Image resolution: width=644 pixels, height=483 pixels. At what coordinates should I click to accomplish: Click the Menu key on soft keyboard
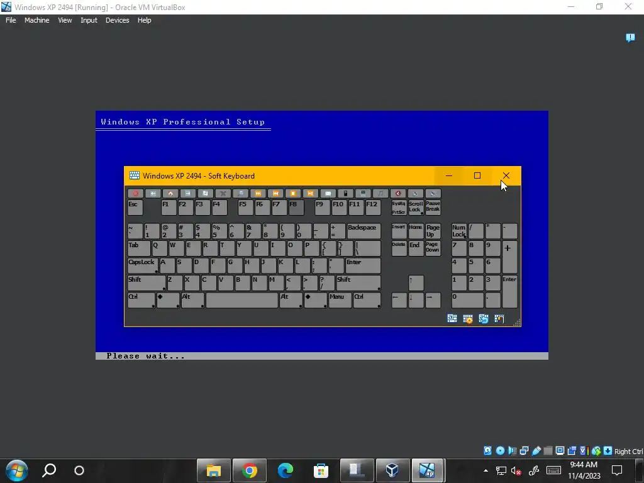(x=340, y=300)
